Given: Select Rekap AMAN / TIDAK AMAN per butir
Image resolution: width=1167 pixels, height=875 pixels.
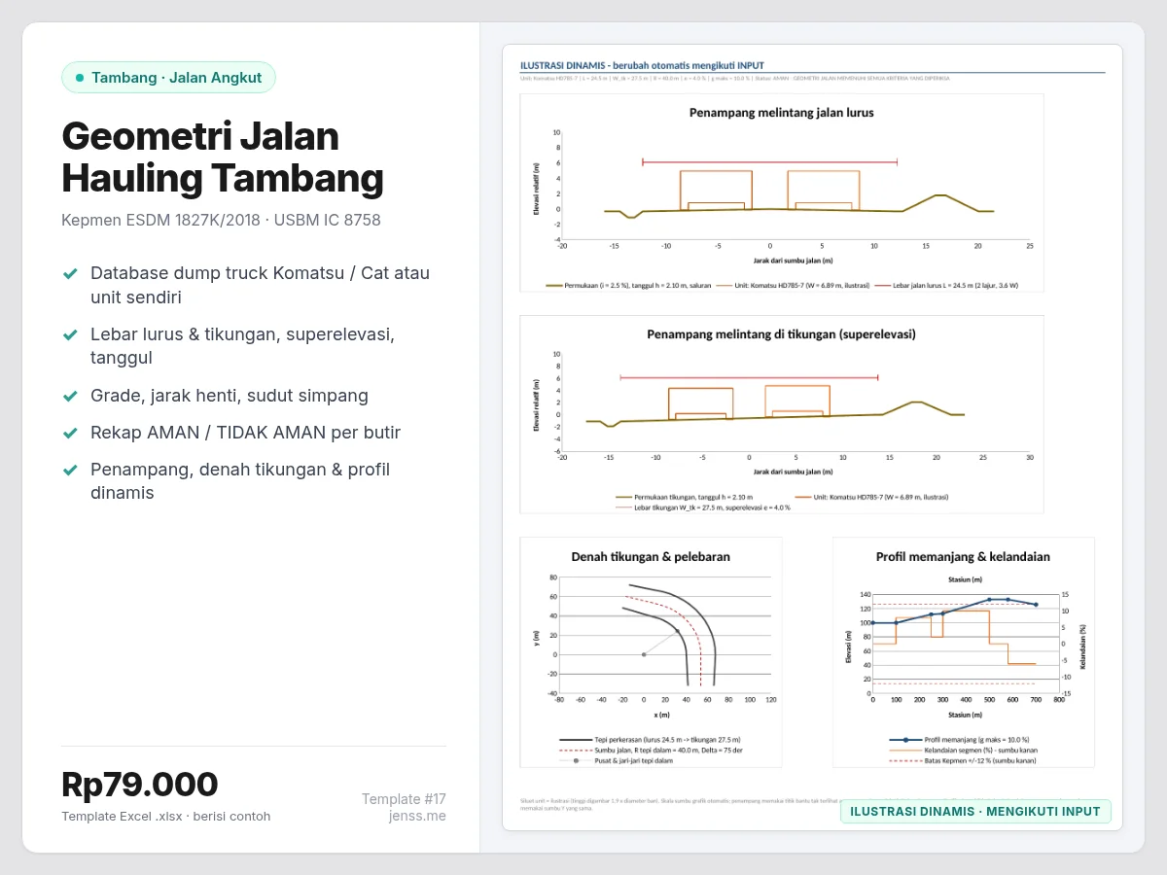Looking at the screenshot, I should click(245, 433).
